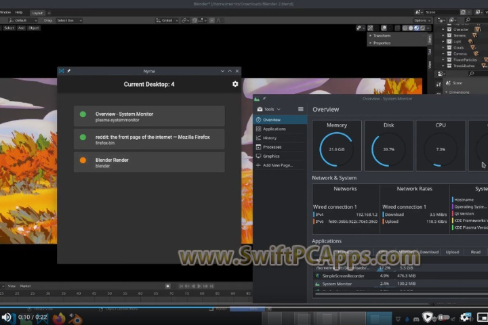The height and width of the screenshot is (325, 488).
Task: Click the Light collection icon in outliner
Action: pyautogui.click(x=449, y=41)
